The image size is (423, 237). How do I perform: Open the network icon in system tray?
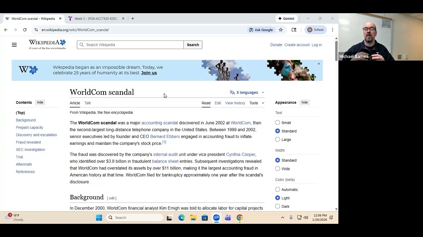click(299, 218)
